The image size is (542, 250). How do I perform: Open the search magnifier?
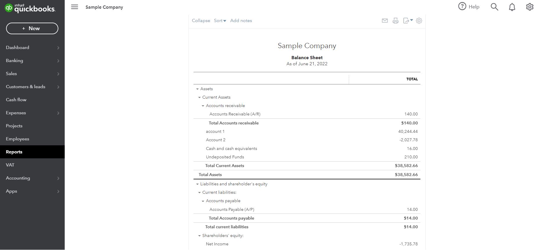494,7
